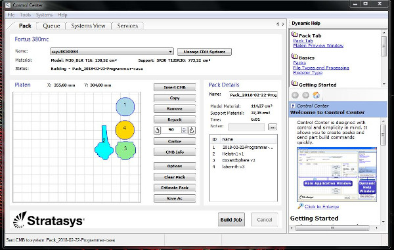Click the Copy button
Viewport: 394px width, 250px height.
click(175, 98)
